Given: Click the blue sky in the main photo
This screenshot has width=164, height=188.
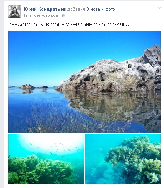Looking at the screenshot, I should pyautogui.click(x=60, y=54).
